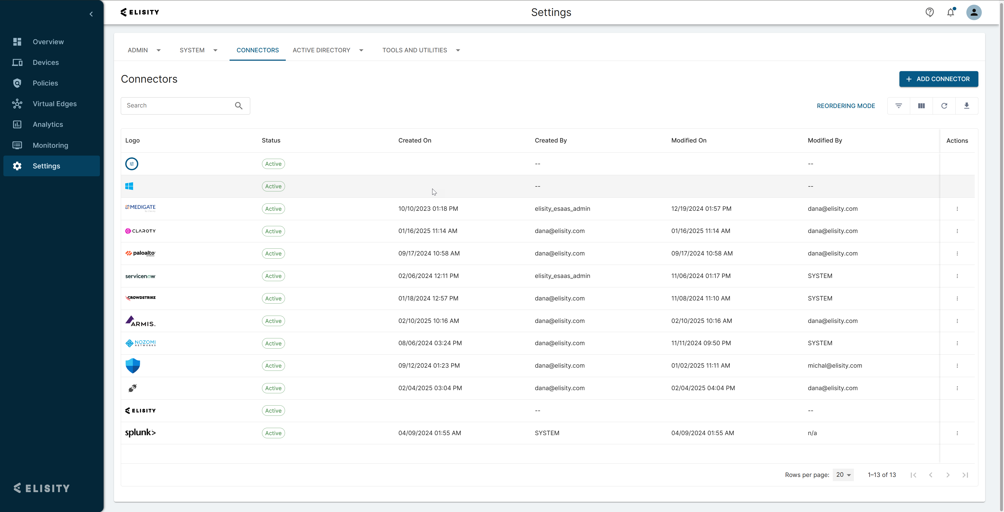Open the user profile avatar
1004x512 pixels.
974,13
